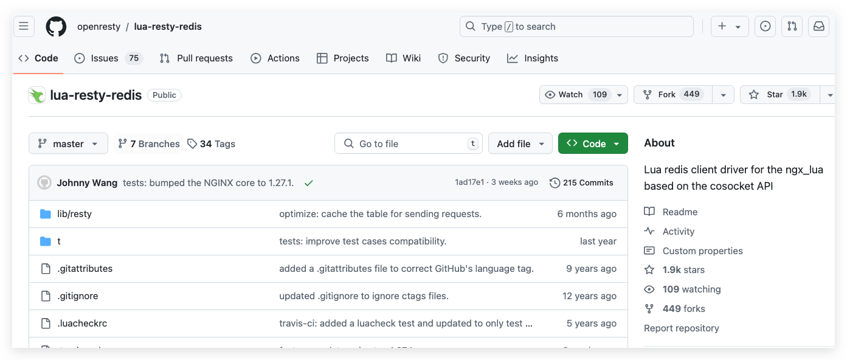Click the Go to file field

[409, 144]
